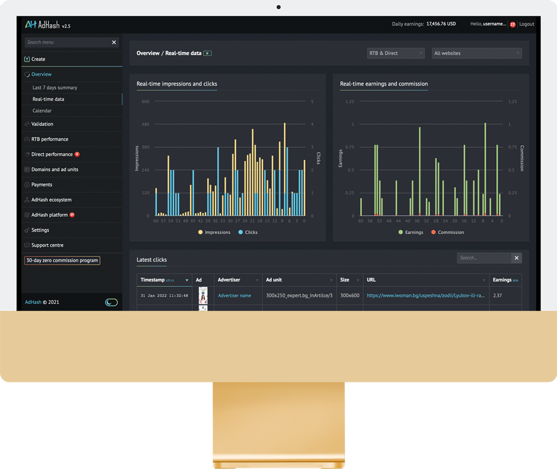Sort by Timestamp column arrow
The height and width of the screenshot is (469, 557).
tap(187, 280)
